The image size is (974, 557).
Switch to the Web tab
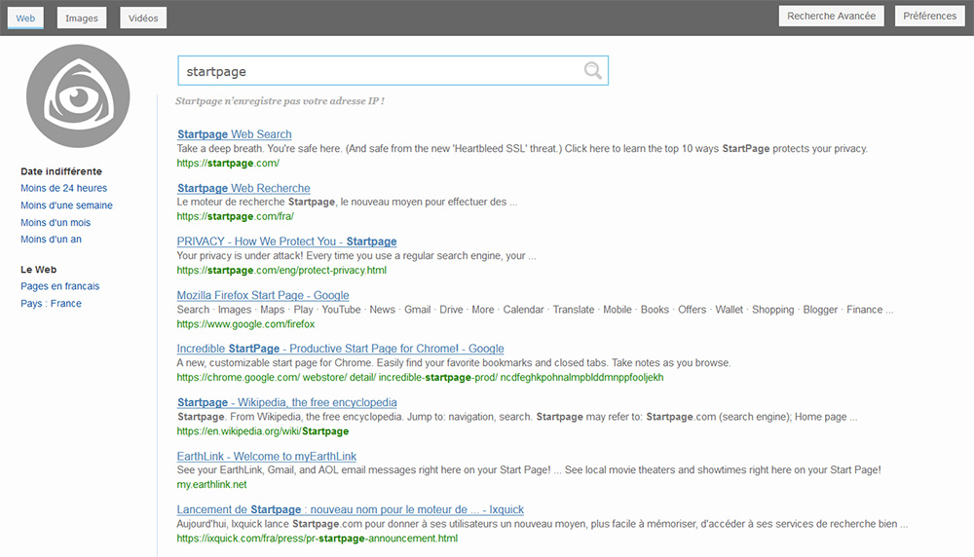tap(25, 18)
